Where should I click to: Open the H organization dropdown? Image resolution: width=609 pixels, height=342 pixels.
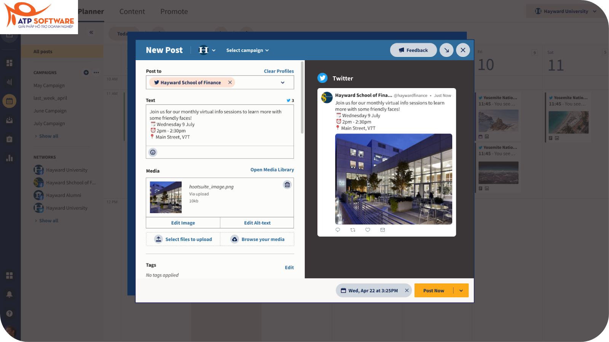point(207,50)
